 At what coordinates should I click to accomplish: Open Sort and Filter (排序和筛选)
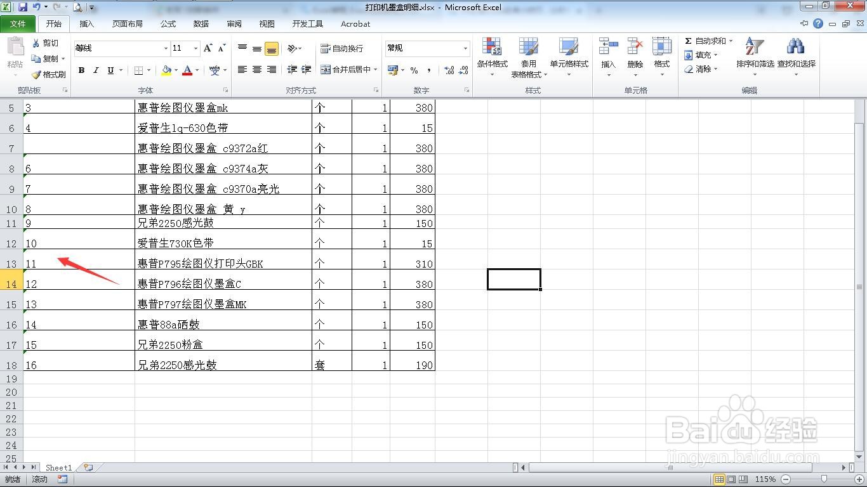755,58
